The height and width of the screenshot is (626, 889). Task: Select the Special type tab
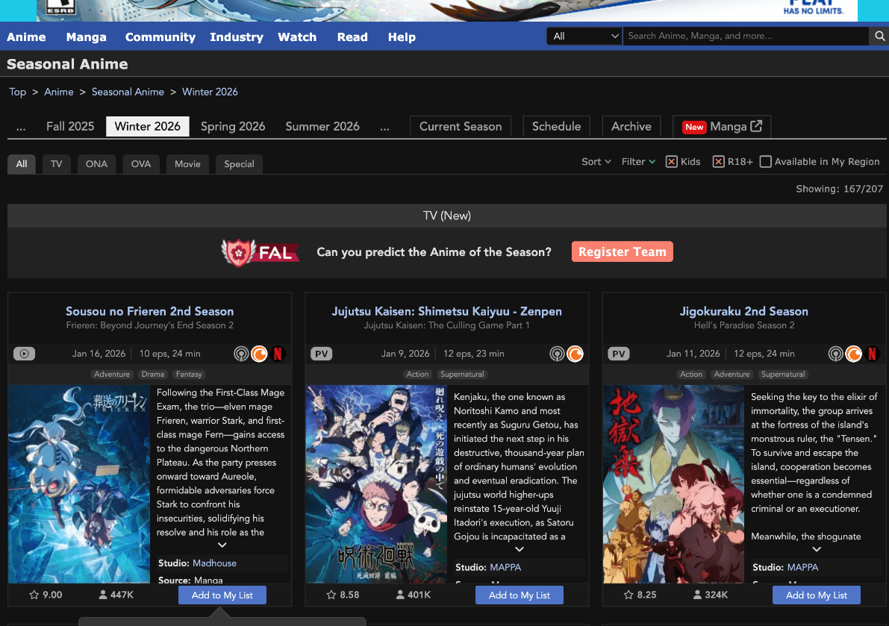pos(240,163)
